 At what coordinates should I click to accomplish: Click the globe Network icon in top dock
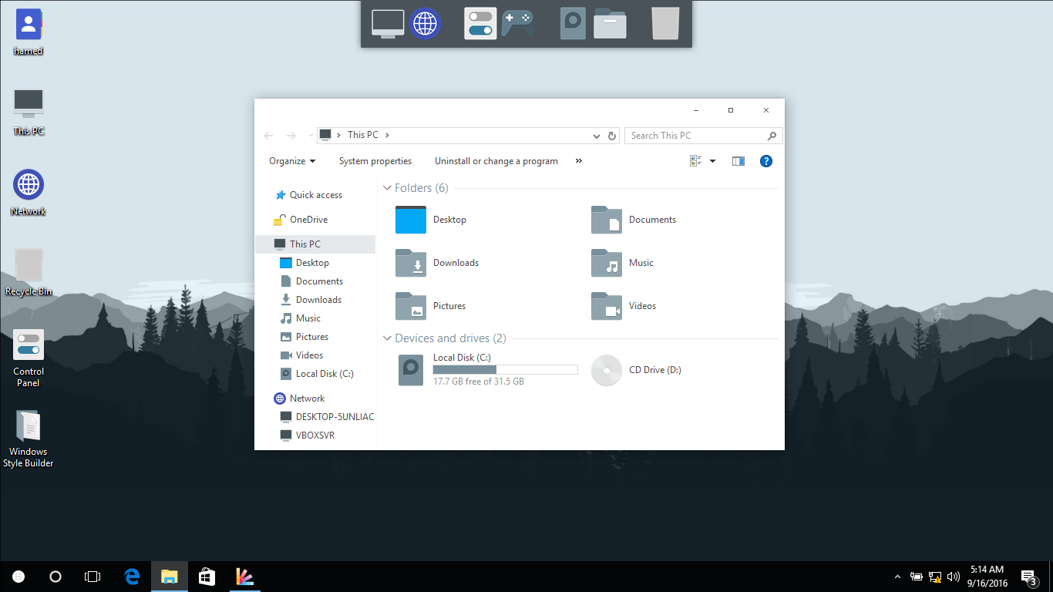425,23
